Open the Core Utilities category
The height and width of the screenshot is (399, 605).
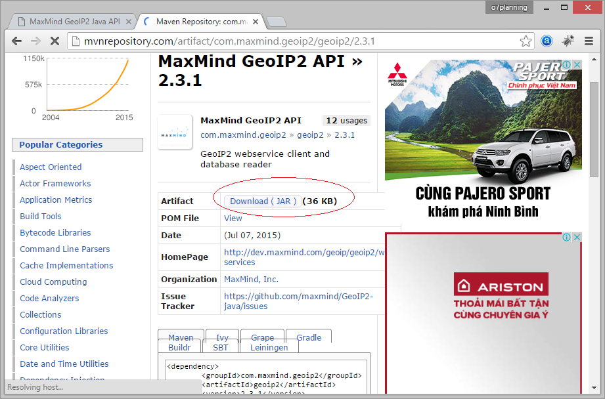[x=45, y=347]
